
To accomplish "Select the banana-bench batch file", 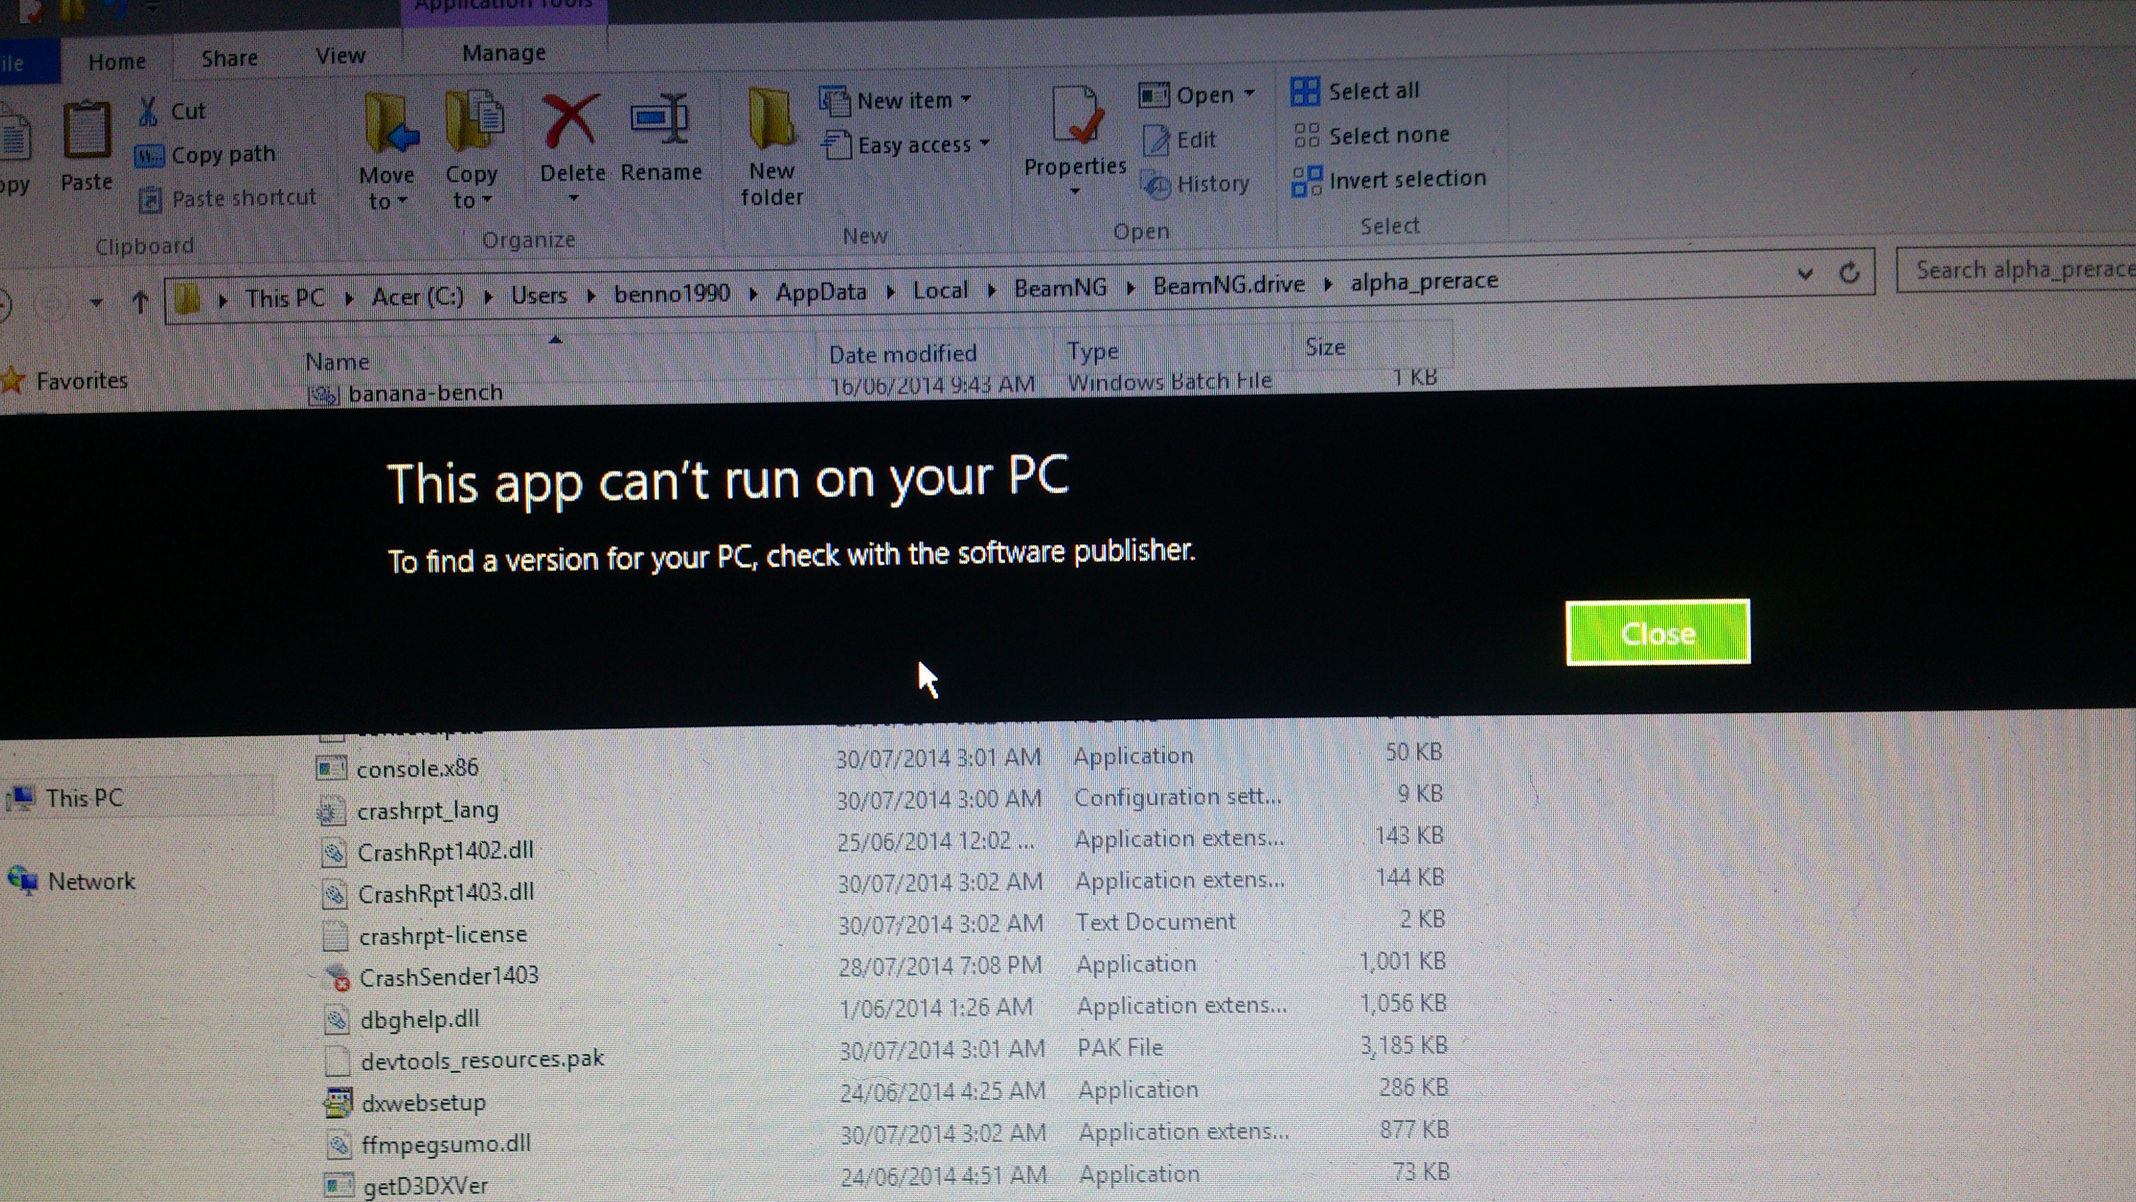I will tap(426, 392).
